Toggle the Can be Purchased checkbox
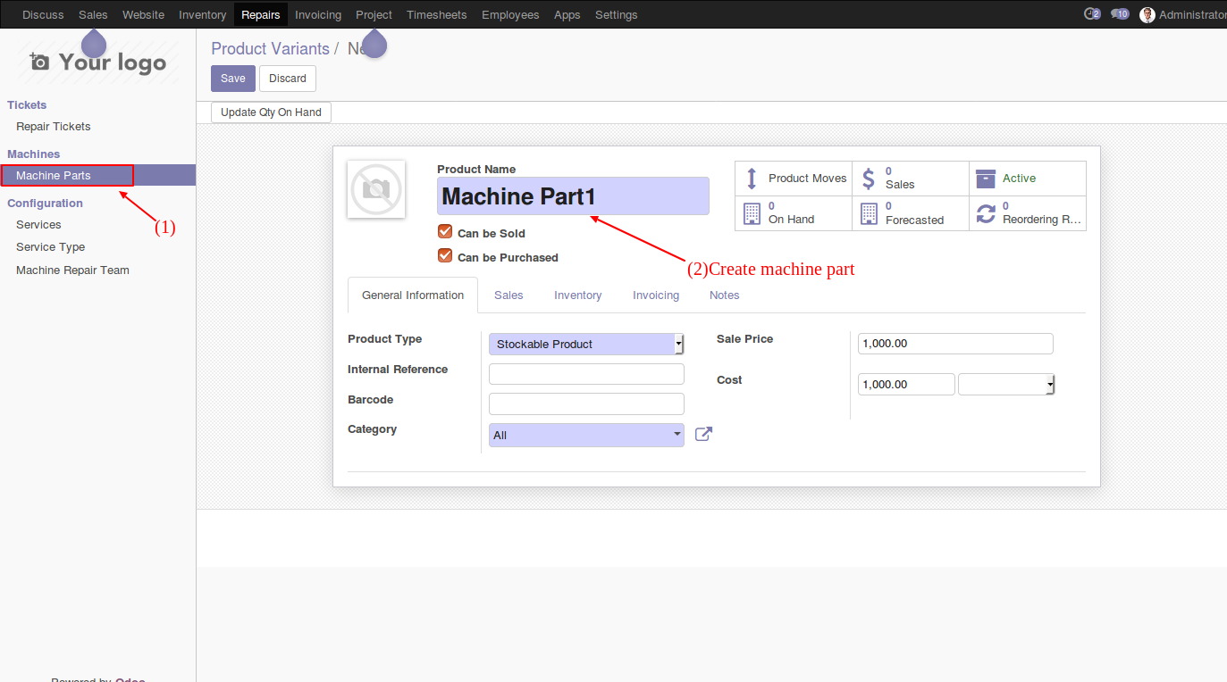Screen dimensions: 1227x682 [x=445, y=256]
